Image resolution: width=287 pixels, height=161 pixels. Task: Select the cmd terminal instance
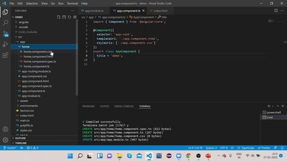pos(274,117)
